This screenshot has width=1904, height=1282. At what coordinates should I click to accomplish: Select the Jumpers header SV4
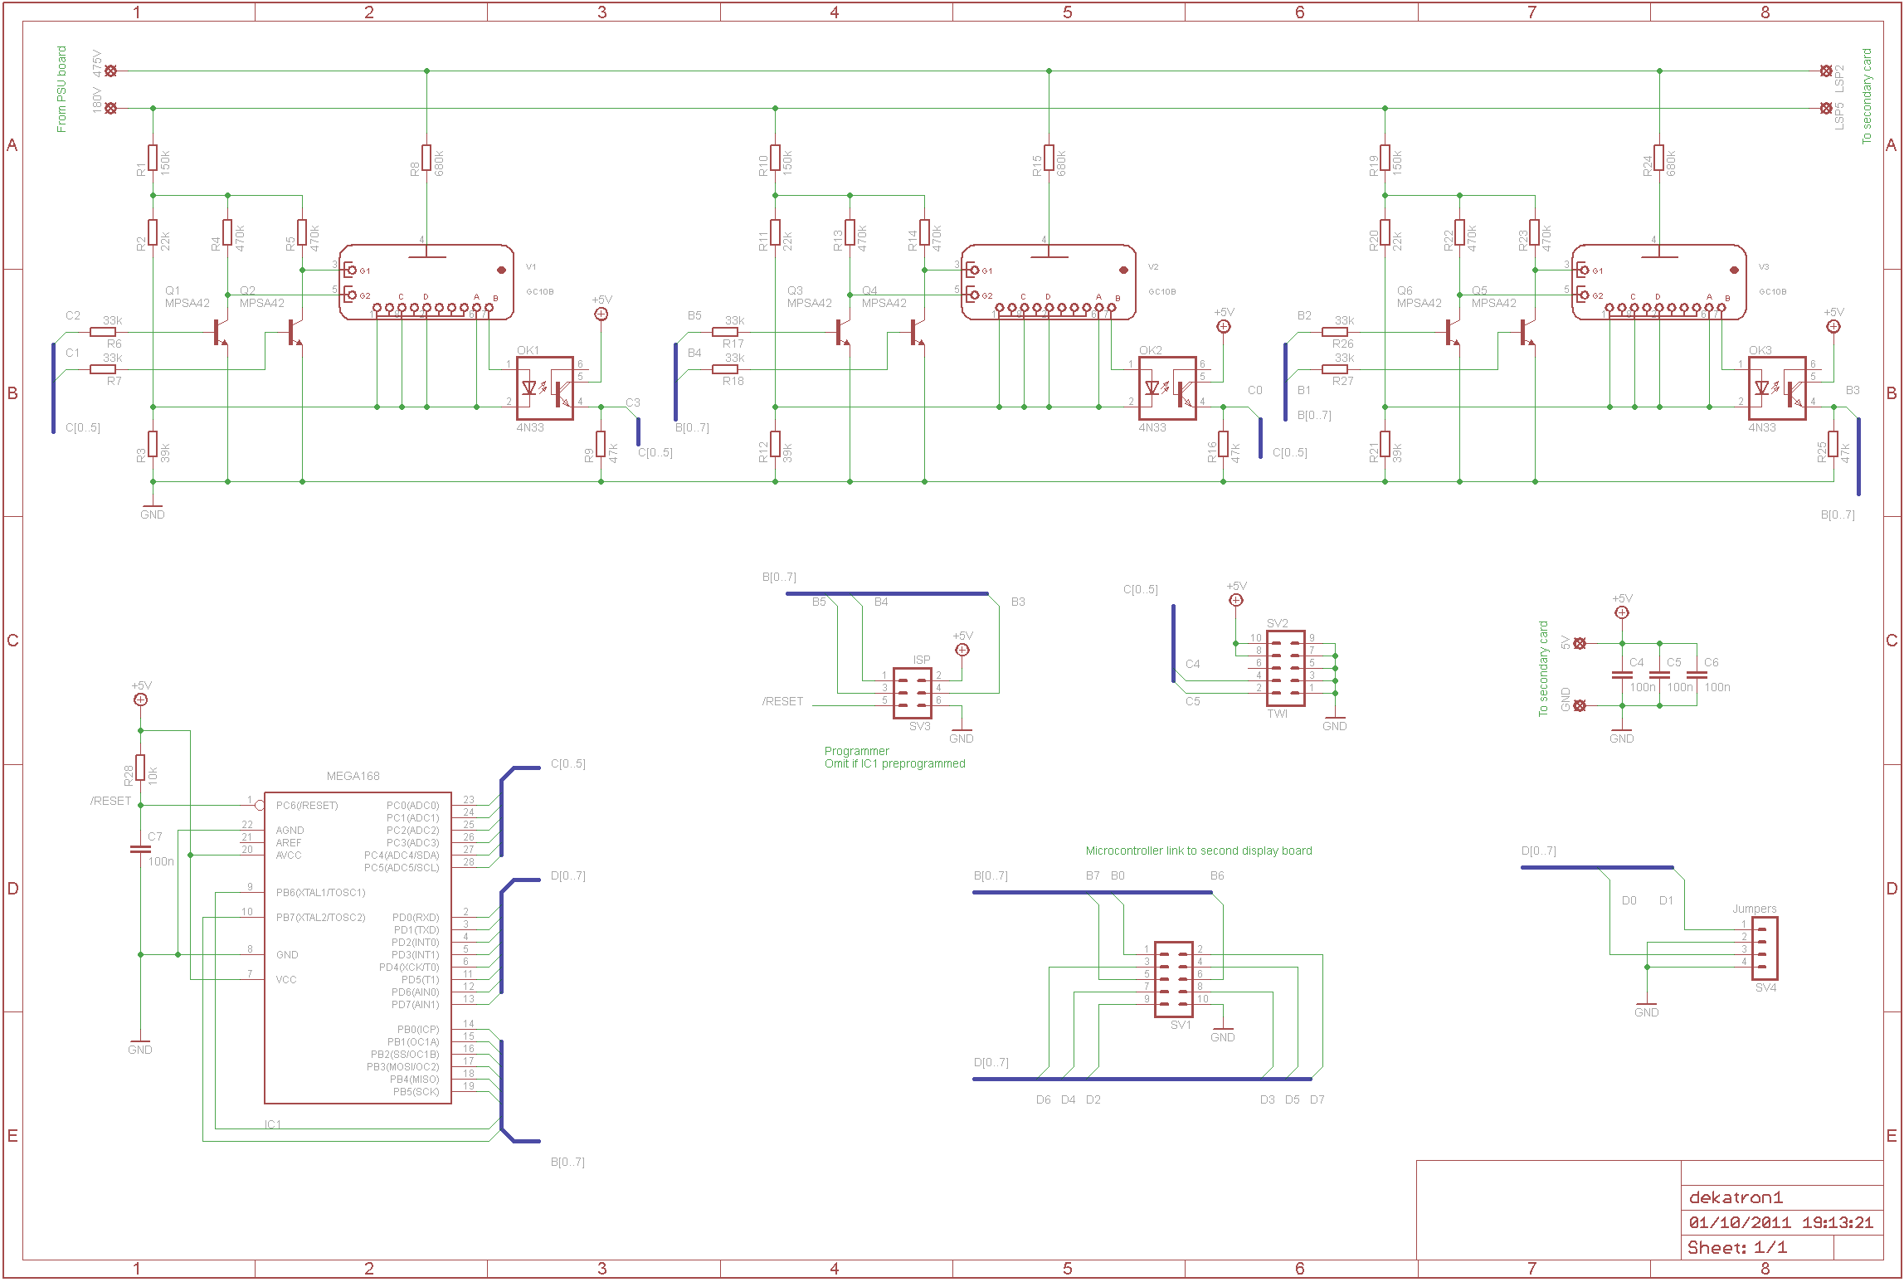[1764, 948]
